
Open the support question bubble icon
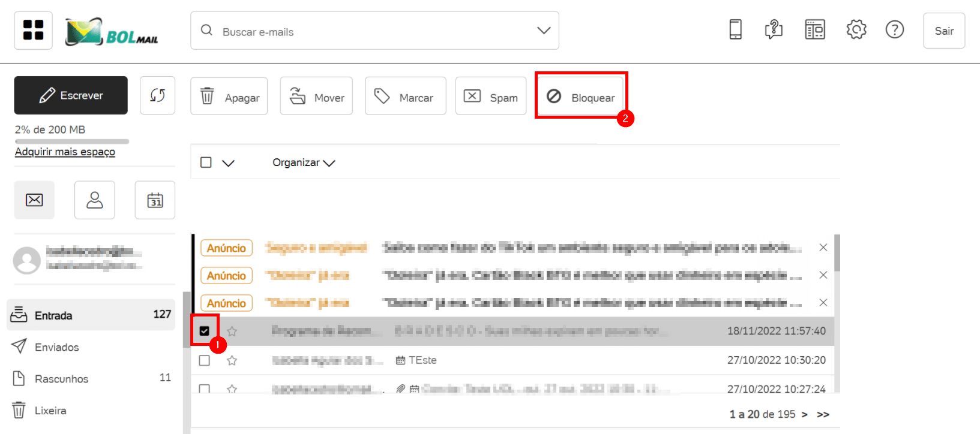click(774, 29)
